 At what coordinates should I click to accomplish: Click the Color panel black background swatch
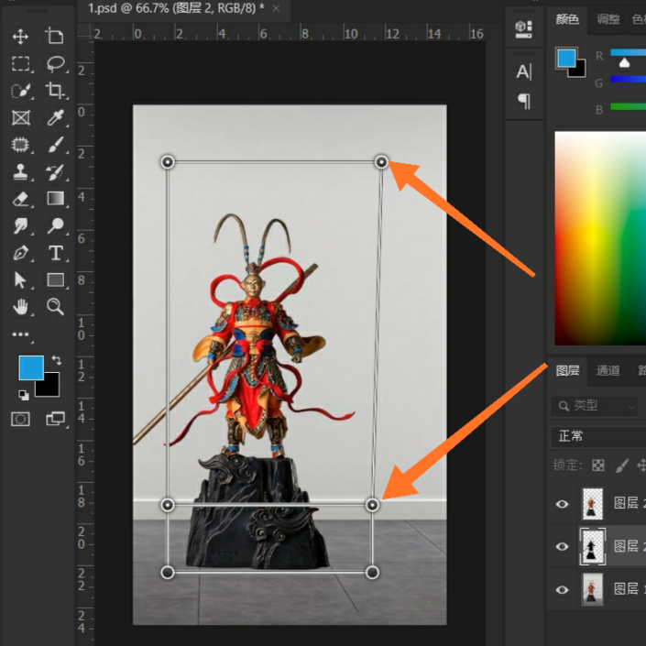pos(579,70)
